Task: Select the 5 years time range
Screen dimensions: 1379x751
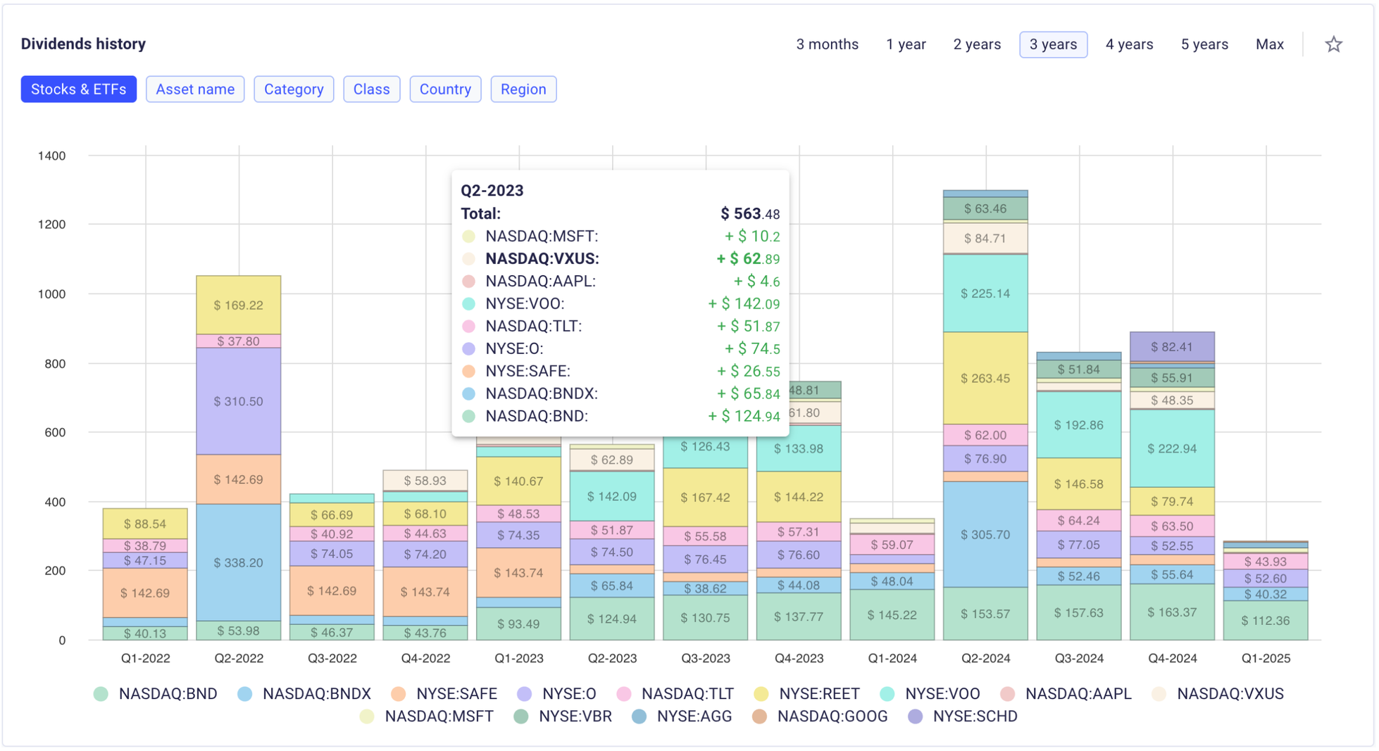Action: 1204,44
